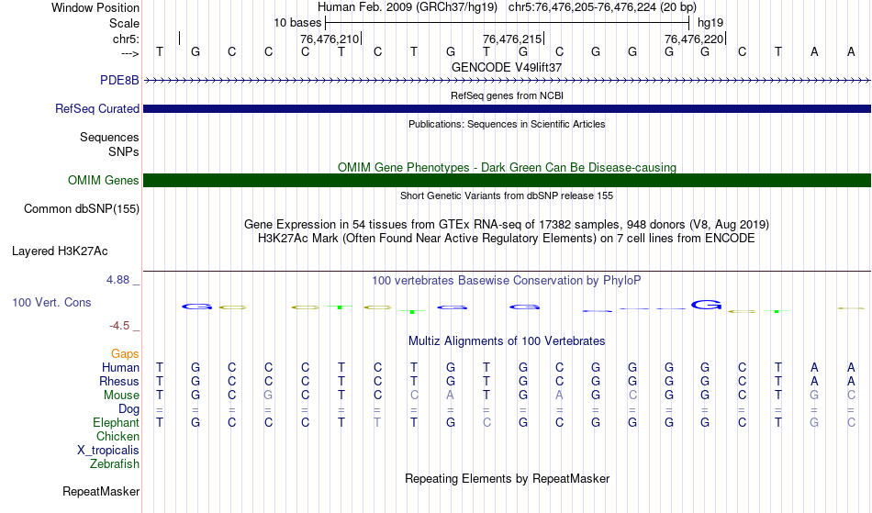Click the H3K27Ac Mark ENCODE track title
This screenshot has height=513, width=872.
point(507,239)
